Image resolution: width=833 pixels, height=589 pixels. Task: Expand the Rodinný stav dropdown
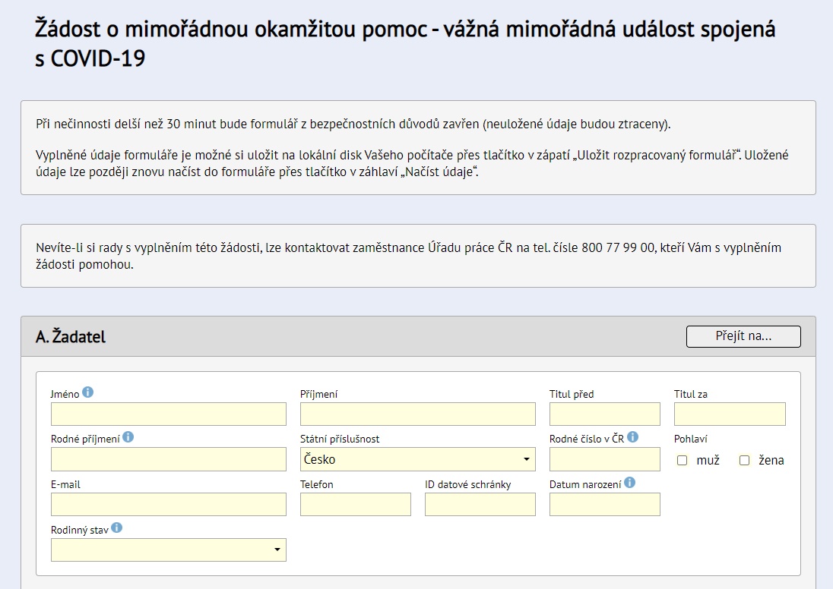pos(168,550)
